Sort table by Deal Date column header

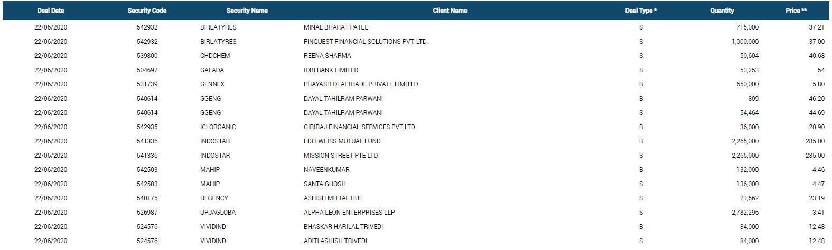tap(51, 11)
